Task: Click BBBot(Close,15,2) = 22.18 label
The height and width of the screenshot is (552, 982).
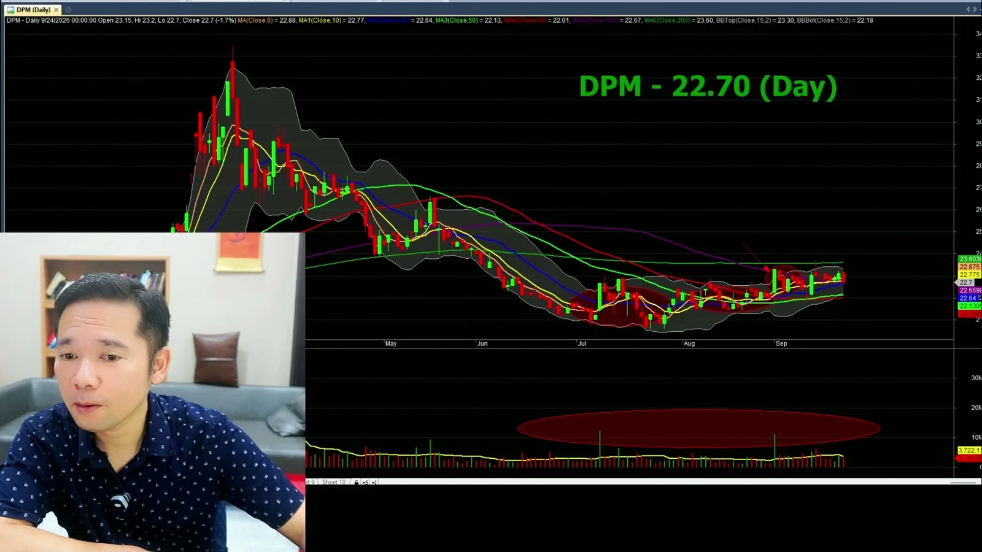Action: (835, 20)
